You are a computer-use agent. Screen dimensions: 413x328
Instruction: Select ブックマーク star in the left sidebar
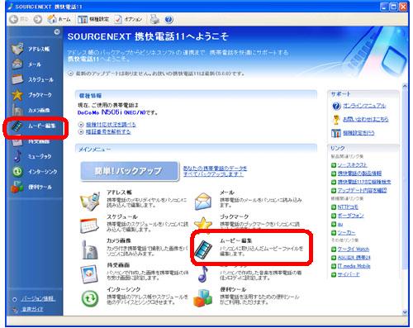tap(31, 95)
